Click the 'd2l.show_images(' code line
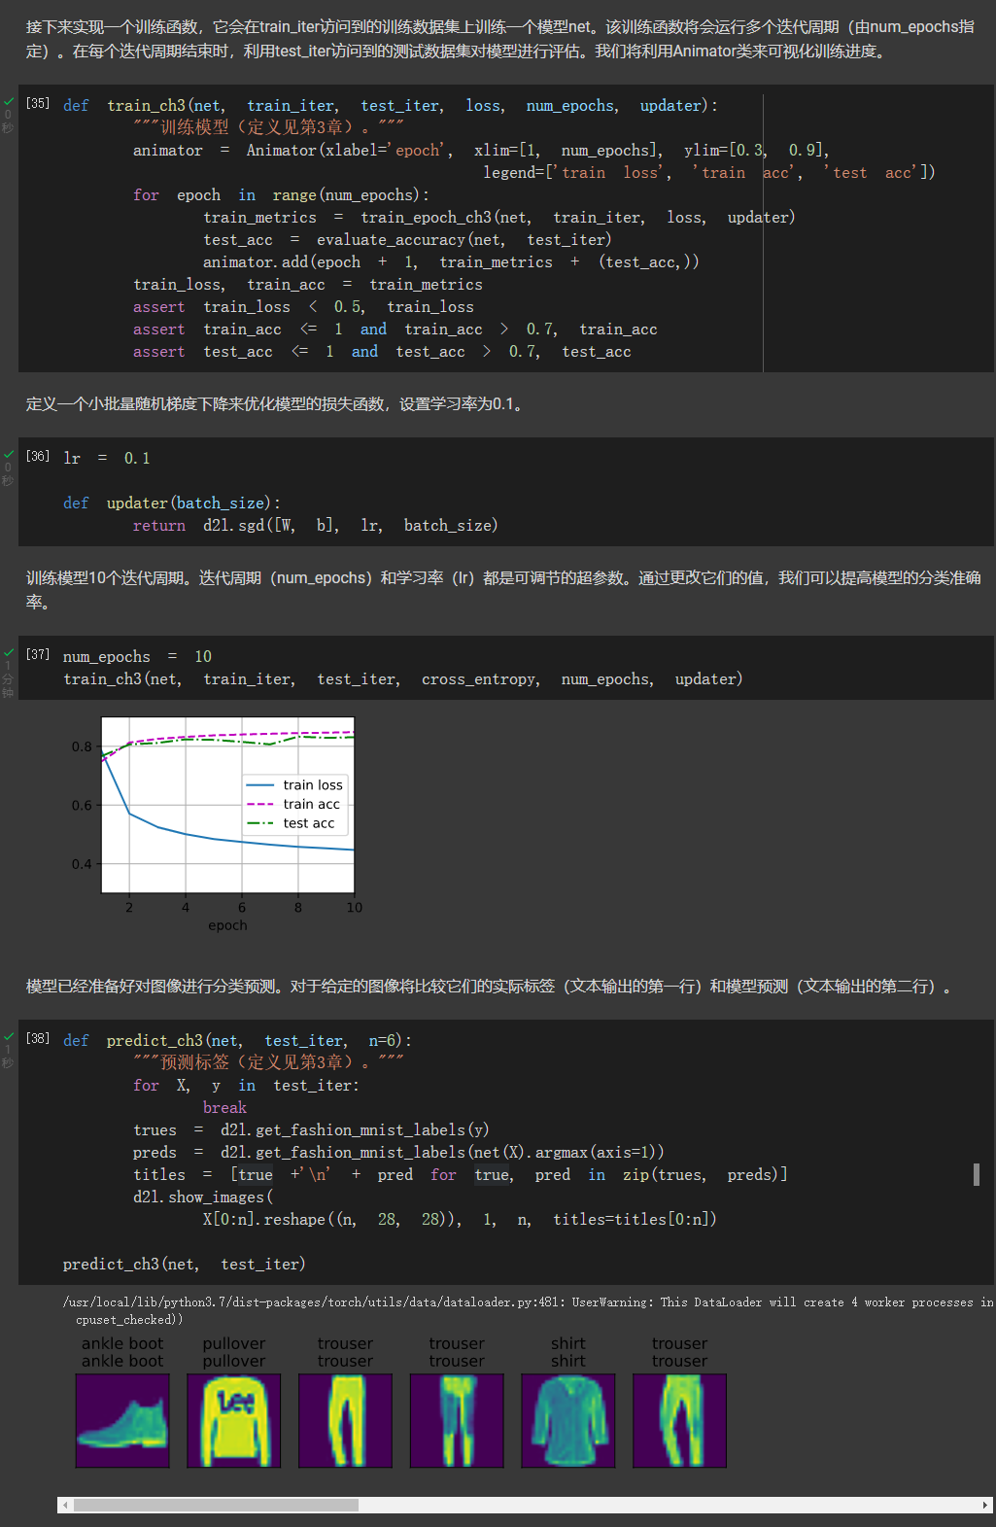 203,1197
